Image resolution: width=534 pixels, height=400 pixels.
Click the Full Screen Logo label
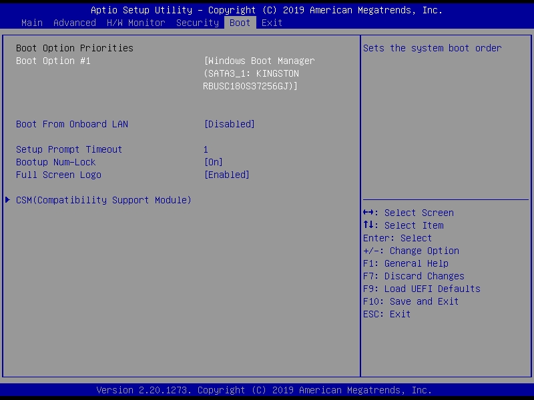[x=58, y=175]
